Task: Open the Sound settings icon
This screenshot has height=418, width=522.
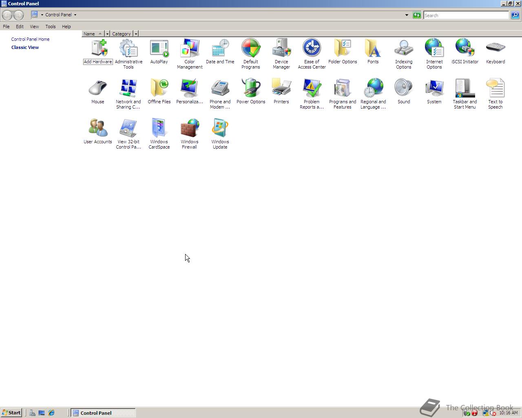Action: click(x=404, y=91)
